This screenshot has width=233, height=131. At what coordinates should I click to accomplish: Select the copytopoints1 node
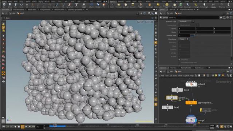191,103
